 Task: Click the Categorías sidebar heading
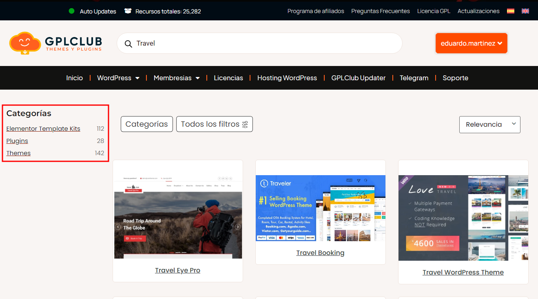tap(29, 113)
